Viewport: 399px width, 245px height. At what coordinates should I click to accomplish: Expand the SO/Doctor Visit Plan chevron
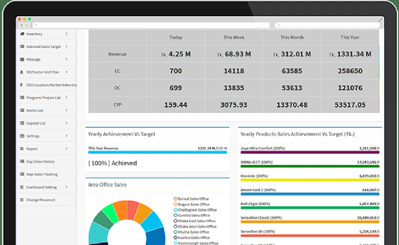point(67,72)
